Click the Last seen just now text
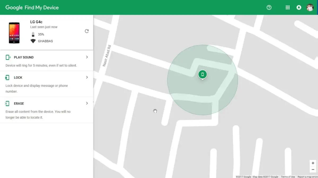This screenshot has height=178, width=318. 44,27
